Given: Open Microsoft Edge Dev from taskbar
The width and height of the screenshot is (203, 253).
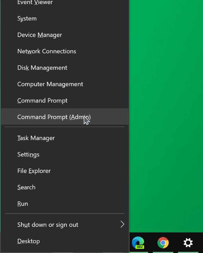Looking at the screenshot, I should click(x=138, y=243).
